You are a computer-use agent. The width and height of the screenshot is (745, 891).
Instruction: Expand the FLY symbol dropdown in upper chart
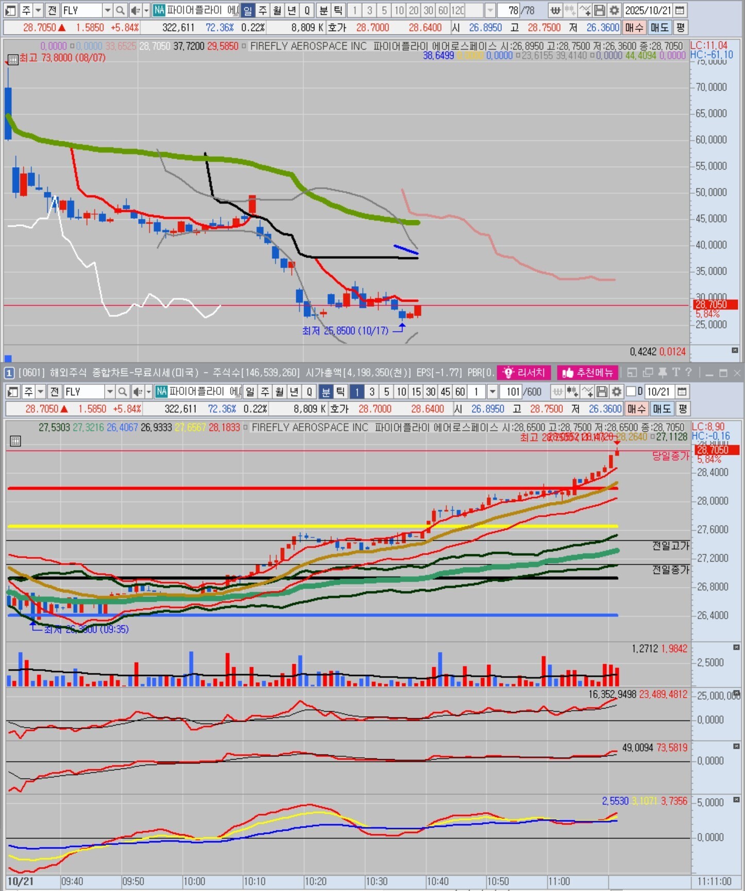[x=107, y=10]
